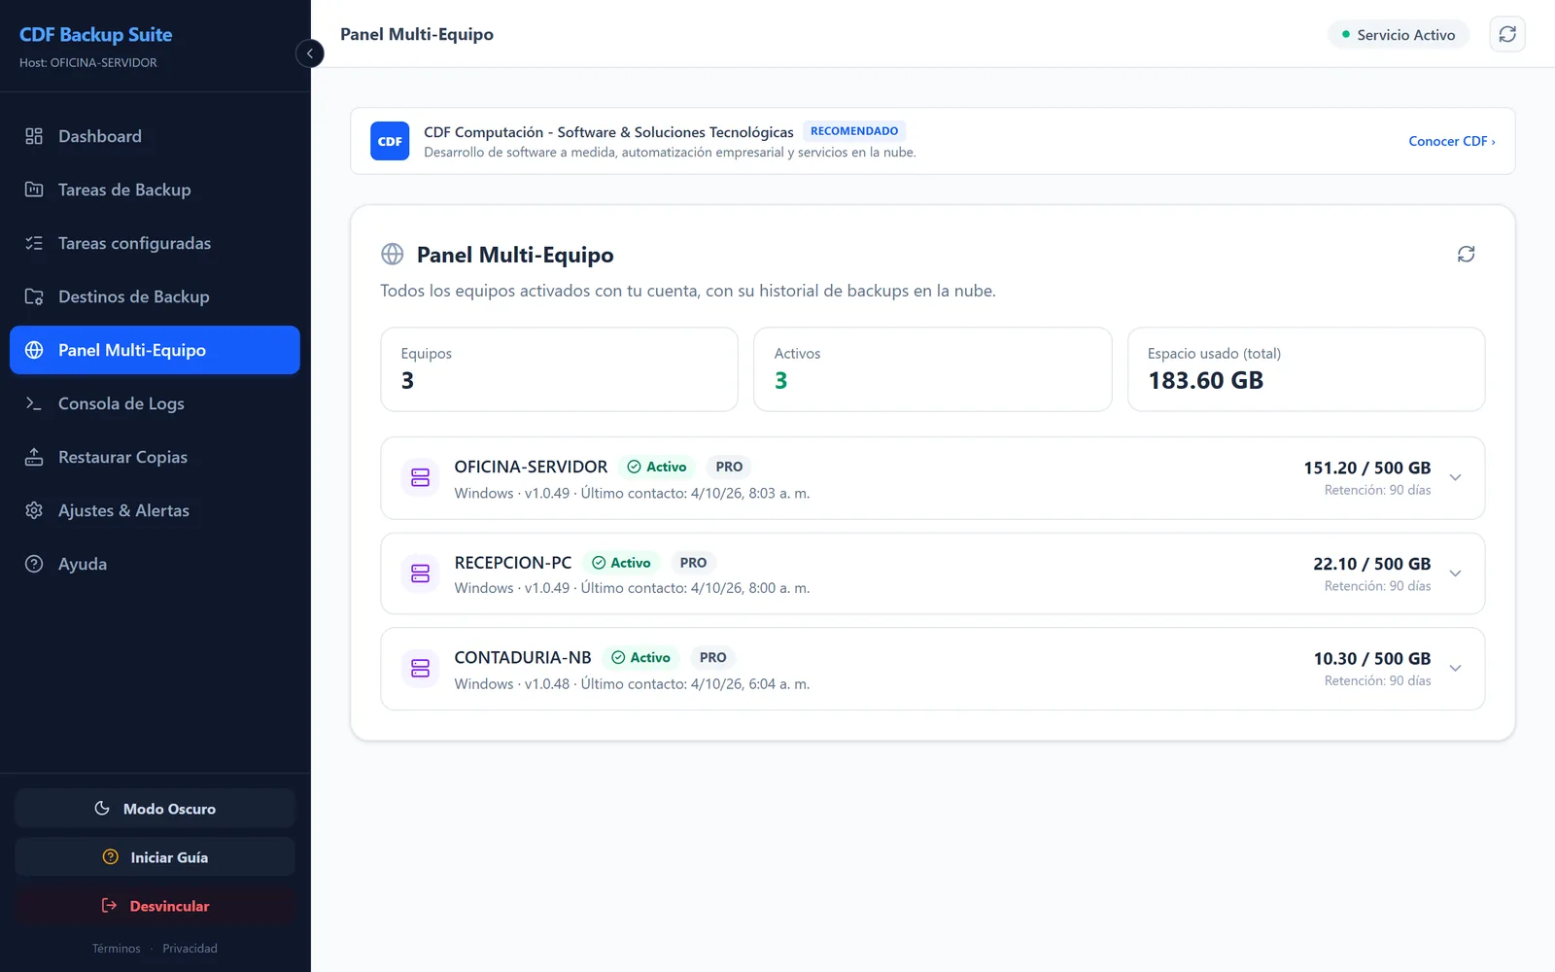
Task: Open the Ayuda section
Action: [x=155, y=564]
